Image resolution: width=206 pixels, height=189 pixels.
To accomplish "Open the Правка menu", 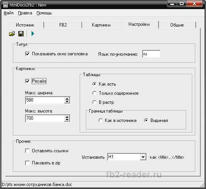I will (25, 13).
